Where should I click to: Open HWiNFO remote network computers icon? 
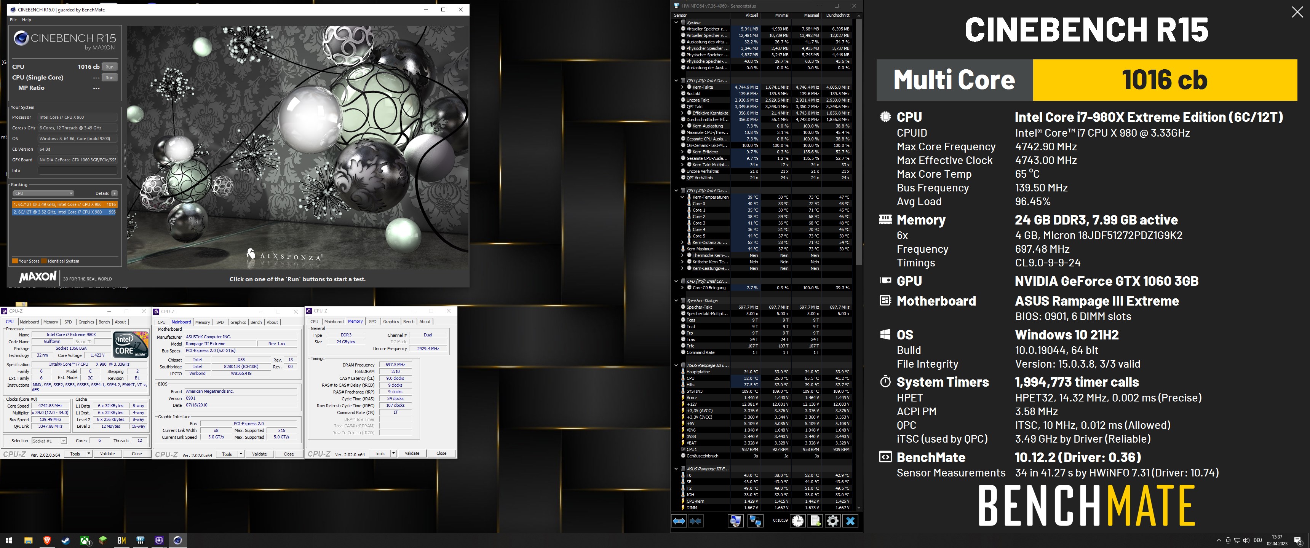click(755, 521)
